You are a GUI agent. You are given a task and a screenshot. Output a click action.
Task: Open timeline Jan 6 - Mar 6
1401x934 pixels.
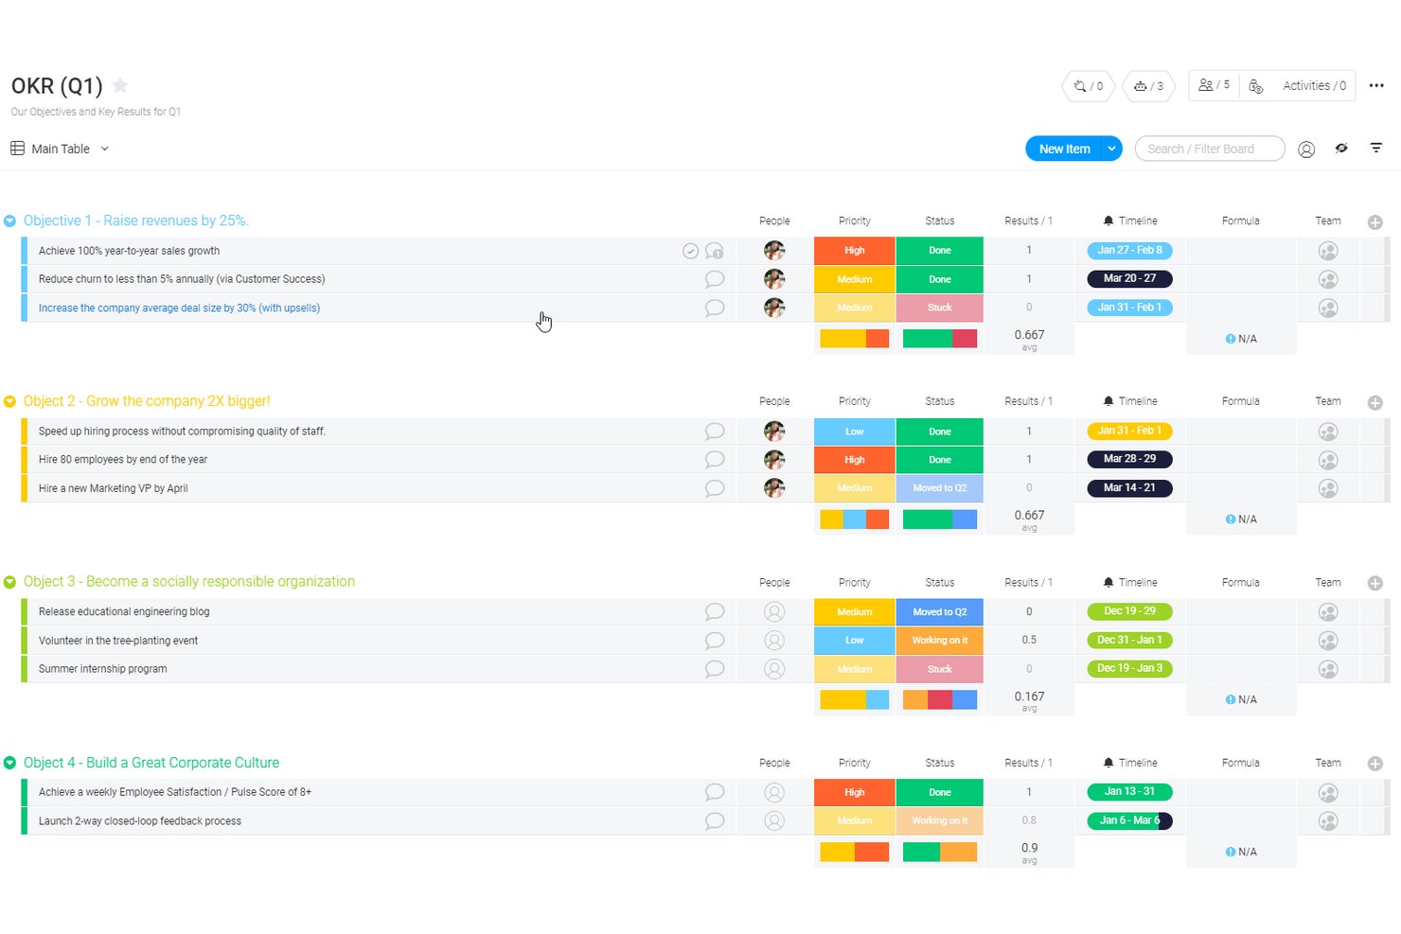point(1129,820)
